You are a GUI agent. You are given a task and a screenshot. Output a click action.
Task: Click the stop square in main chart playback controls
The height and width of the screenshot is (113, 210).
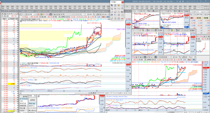(x=93, y=93)
